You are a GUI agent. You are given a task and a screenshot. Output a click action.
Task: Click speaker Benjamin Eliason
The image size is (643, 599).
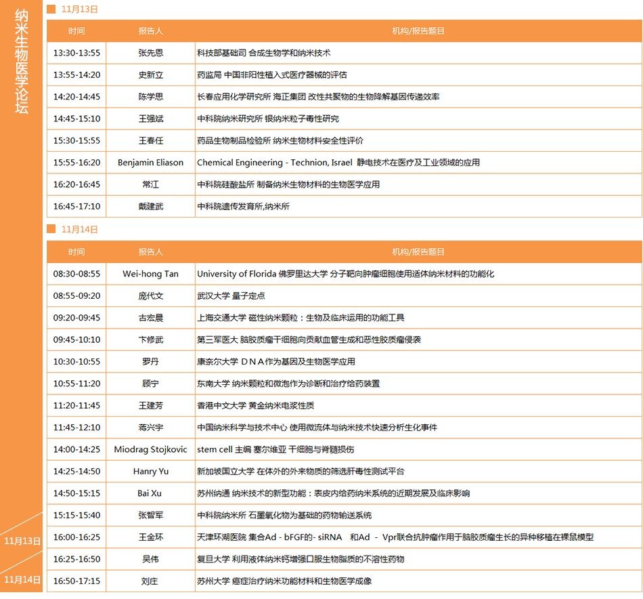[150, 163]
